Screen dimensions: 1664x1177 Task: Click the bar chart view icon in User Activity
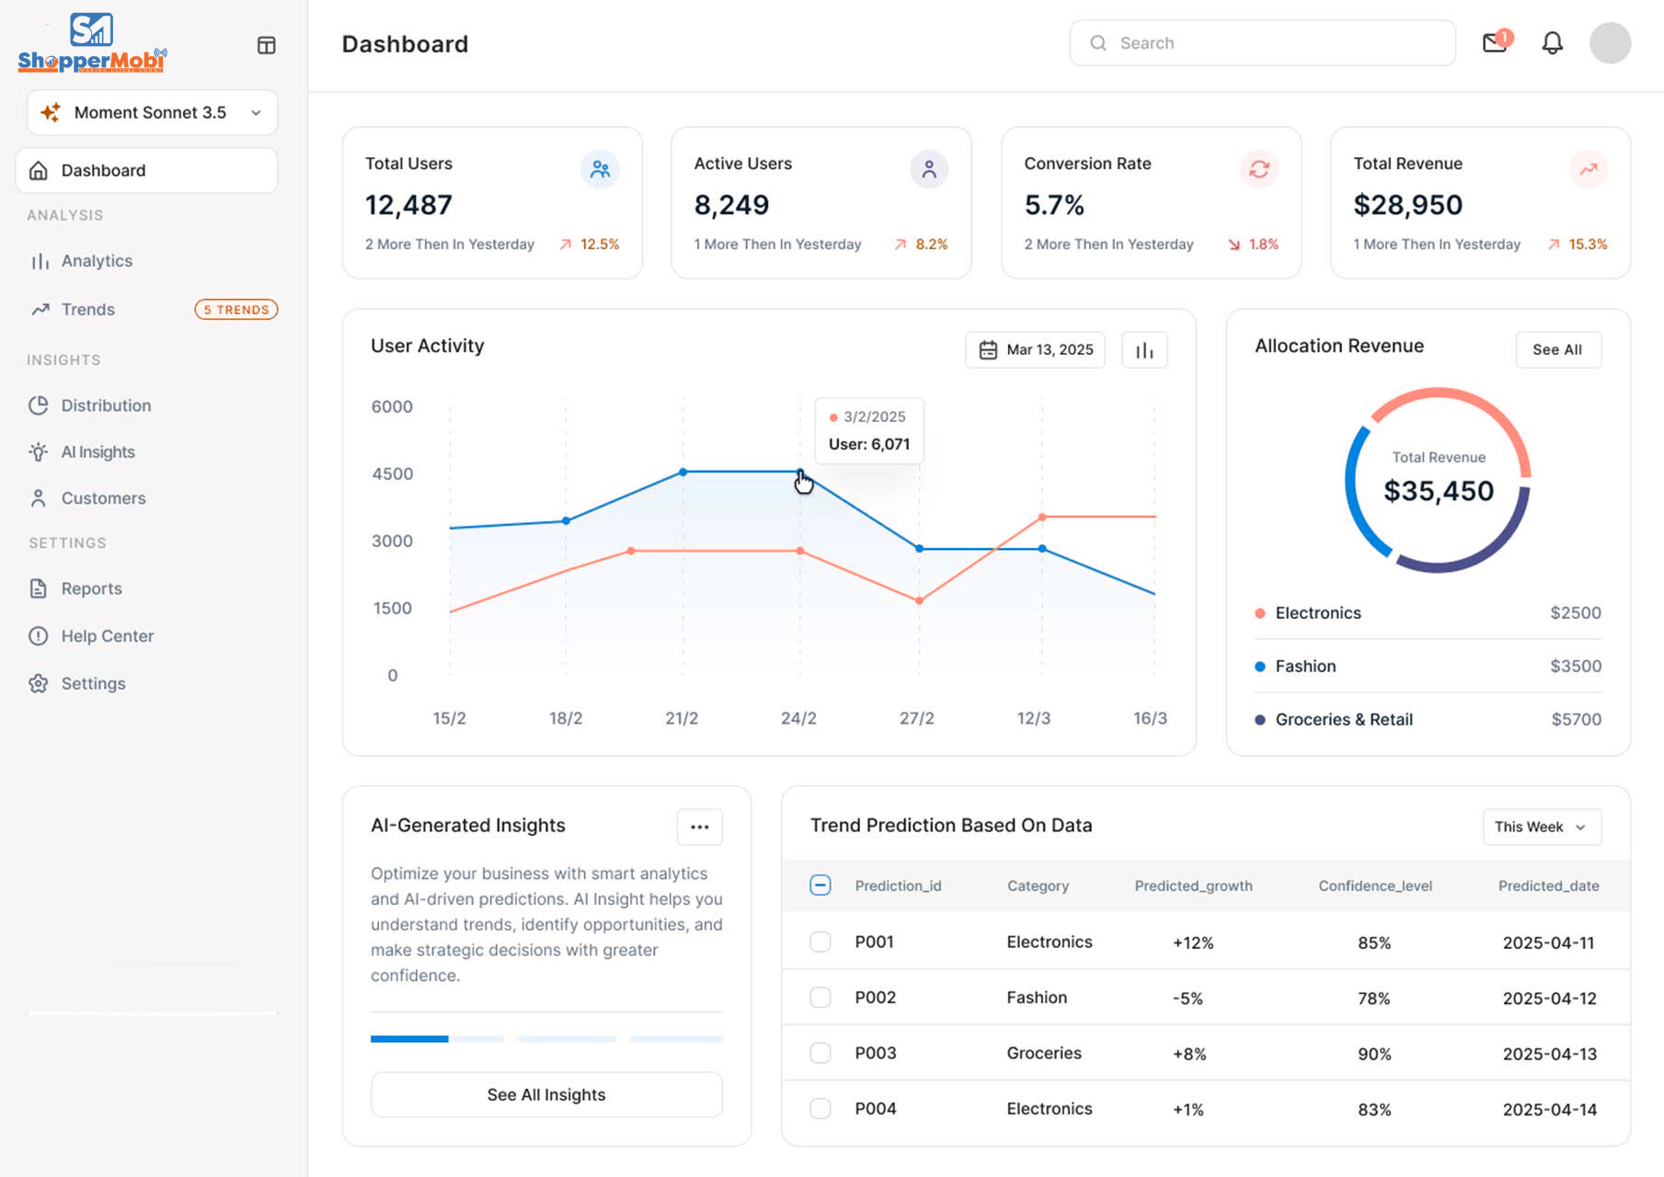coord(1143,350)
